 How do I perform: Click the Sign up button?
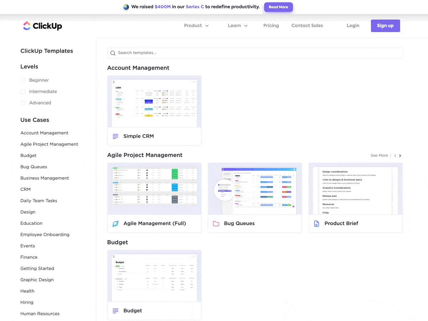[385, 26]
